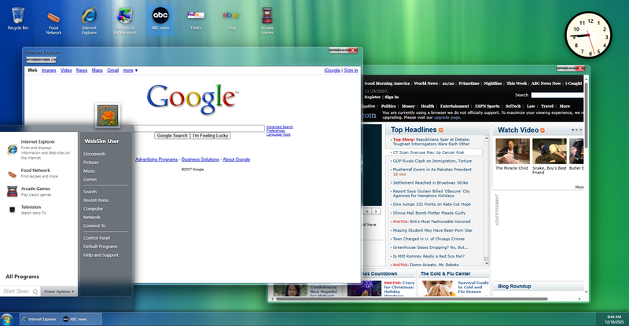Open Food Network in Start menu list
Screen dimensions: 629x326
pyautogui.click(x=39, y=174)
